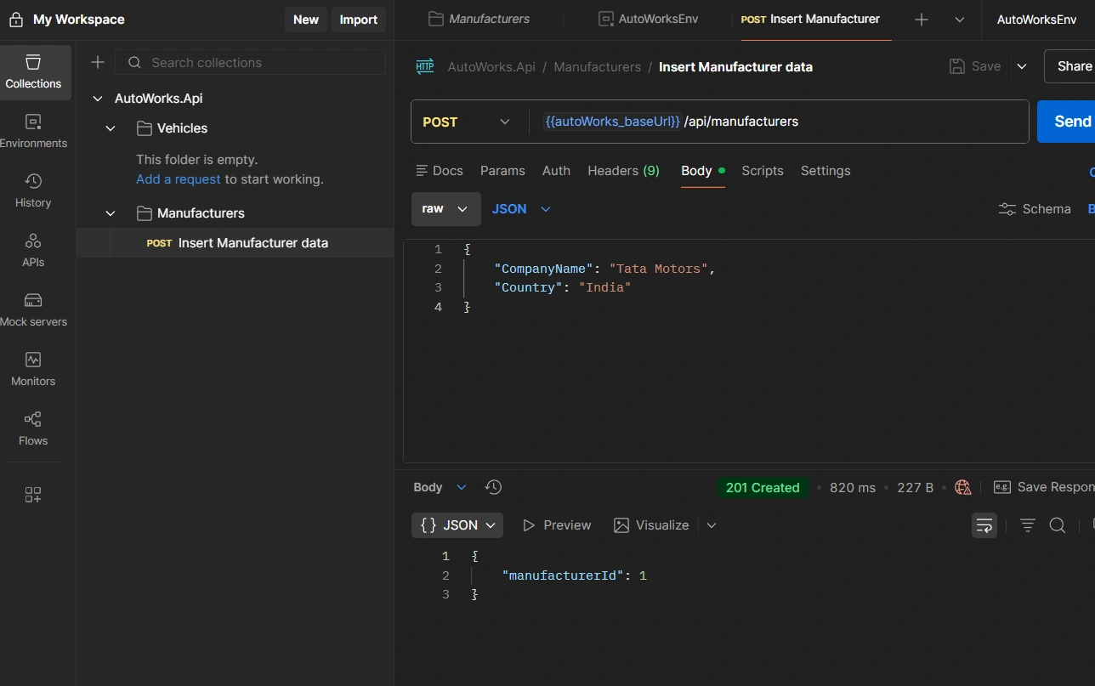Screen dimensions: 1095x686
Task: Switch response to Preview view
Action: pos(556,525)
